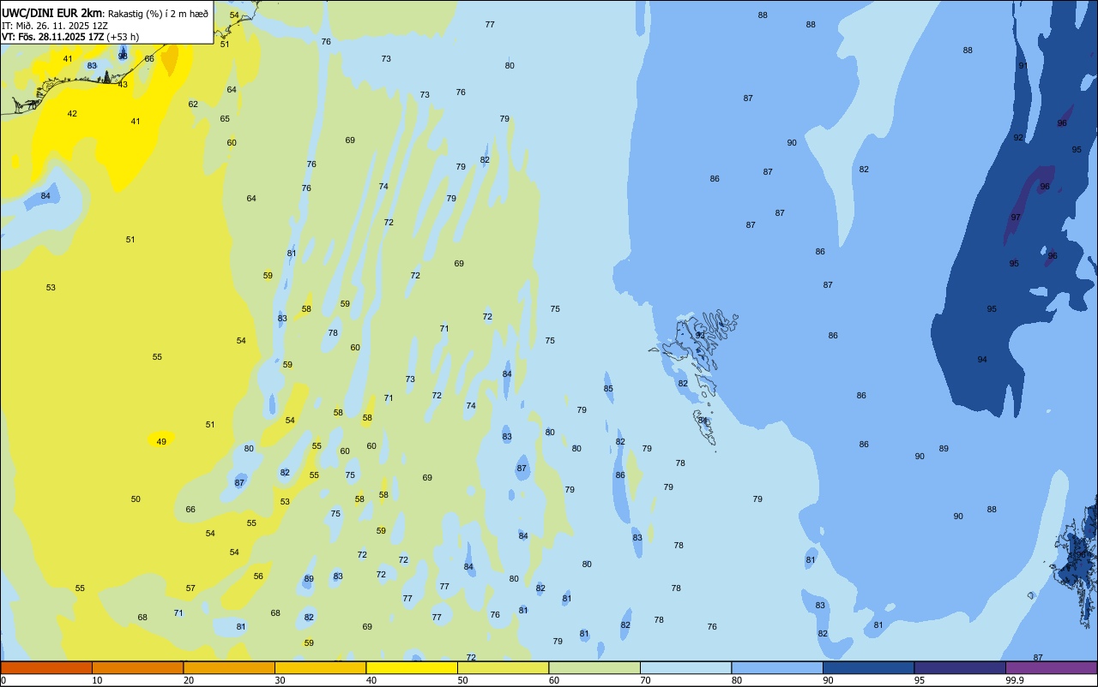Pick the 20–30 amber legend band
Screen dimensions: 1098x687
[229, 667]
